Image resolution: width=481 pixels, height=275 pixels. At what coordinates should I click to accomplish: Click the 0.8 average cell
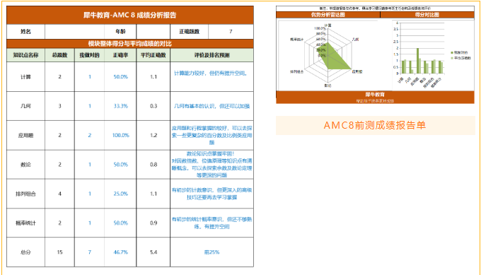click(x=153, y=165)
